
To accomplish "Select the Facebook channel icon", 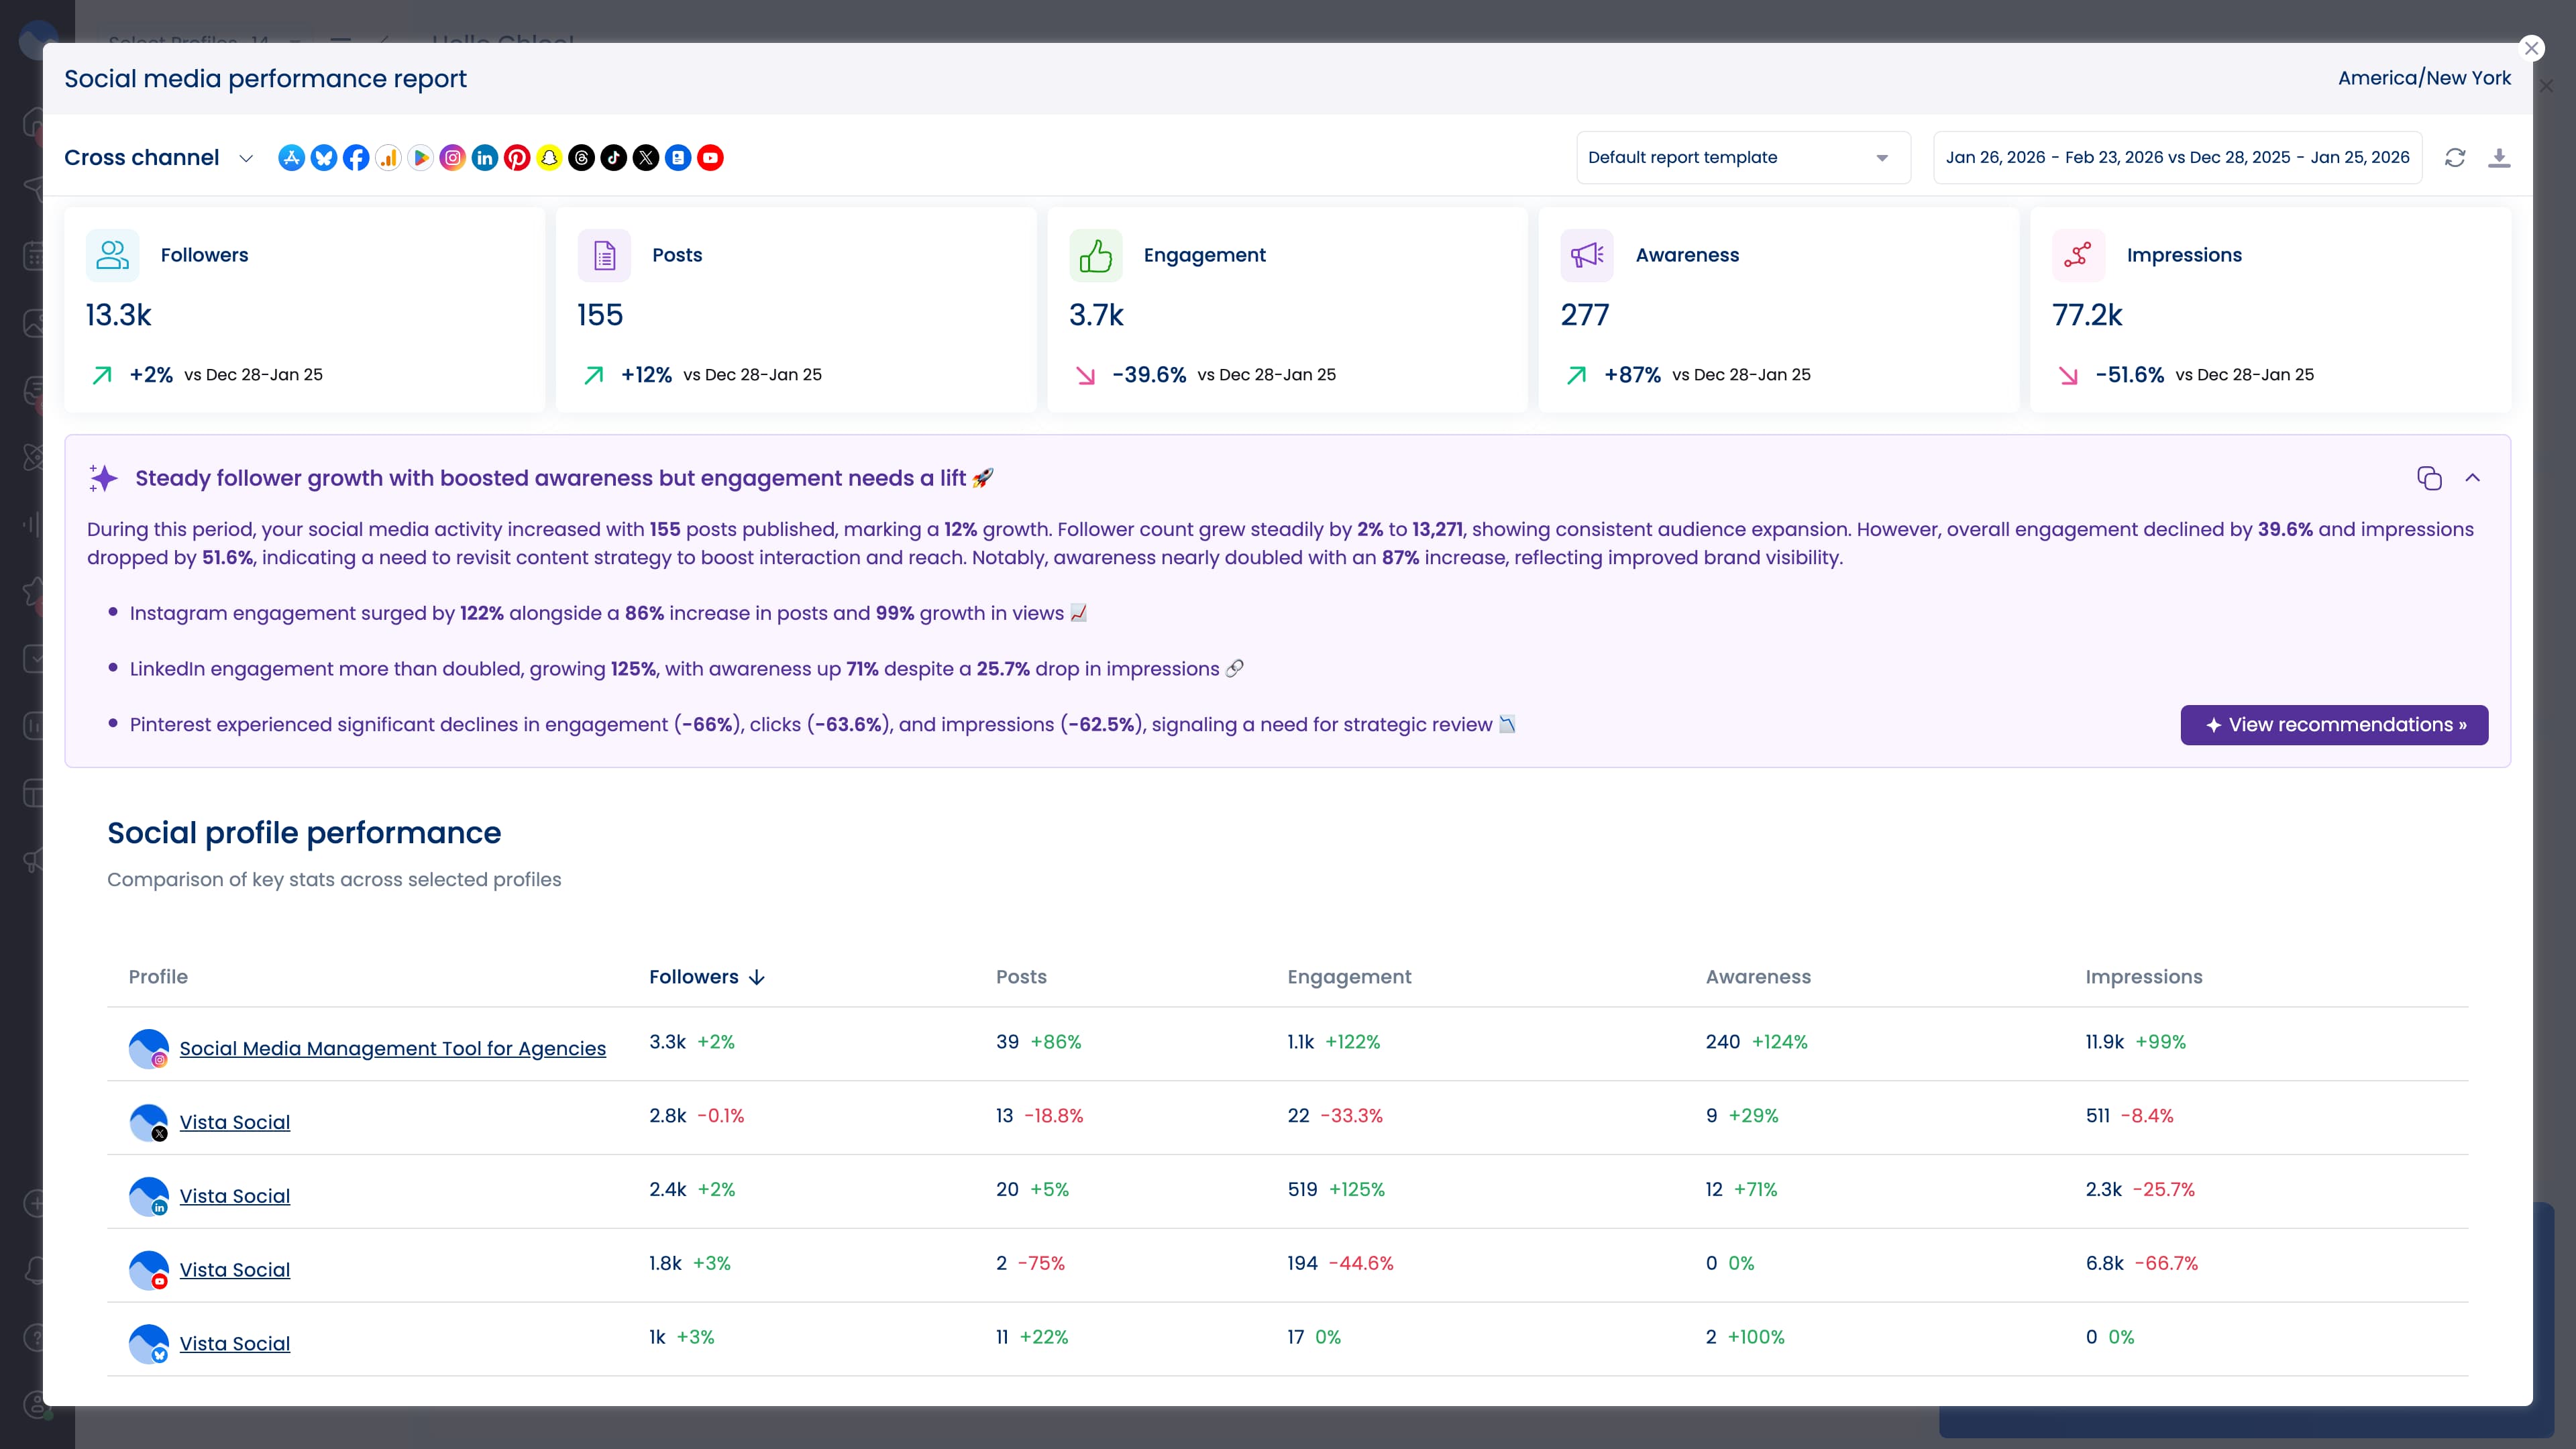I will pos(356,157).
